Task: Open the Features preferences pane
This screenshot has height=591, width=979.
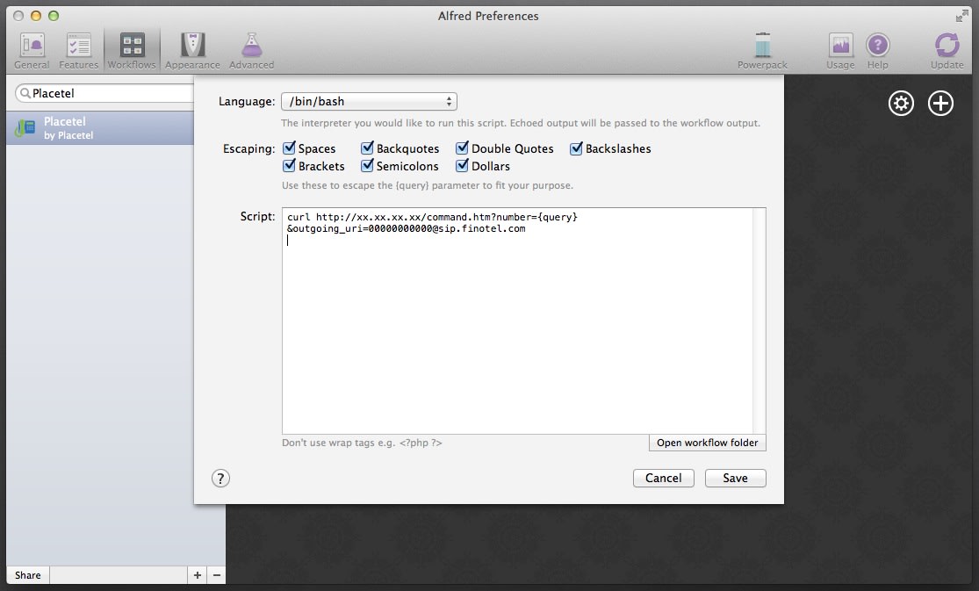Action: [79, 51]
